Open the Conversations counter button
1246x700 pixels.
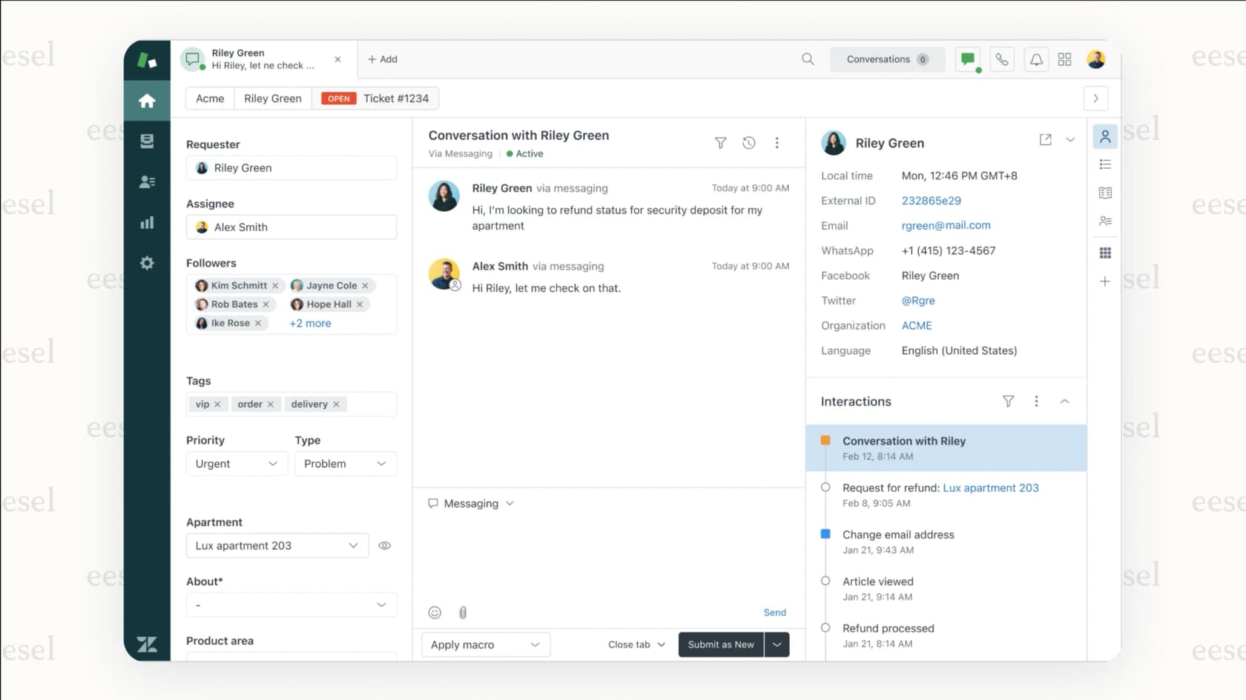(x=887, y=59)
